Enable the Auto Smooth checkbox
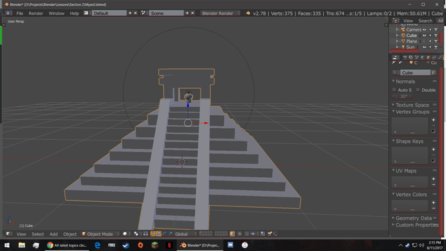Viewport: 446px width, 251px height. point(394,90)
